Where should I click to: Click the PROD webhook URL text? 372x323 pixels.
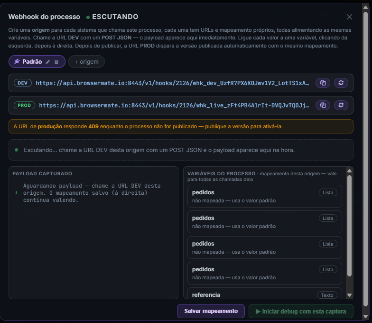click(174, 105)
